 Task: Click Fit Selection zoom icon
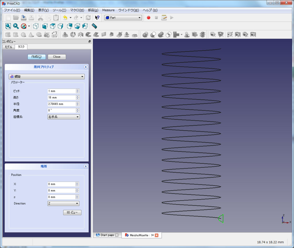(x=16, y=26)
